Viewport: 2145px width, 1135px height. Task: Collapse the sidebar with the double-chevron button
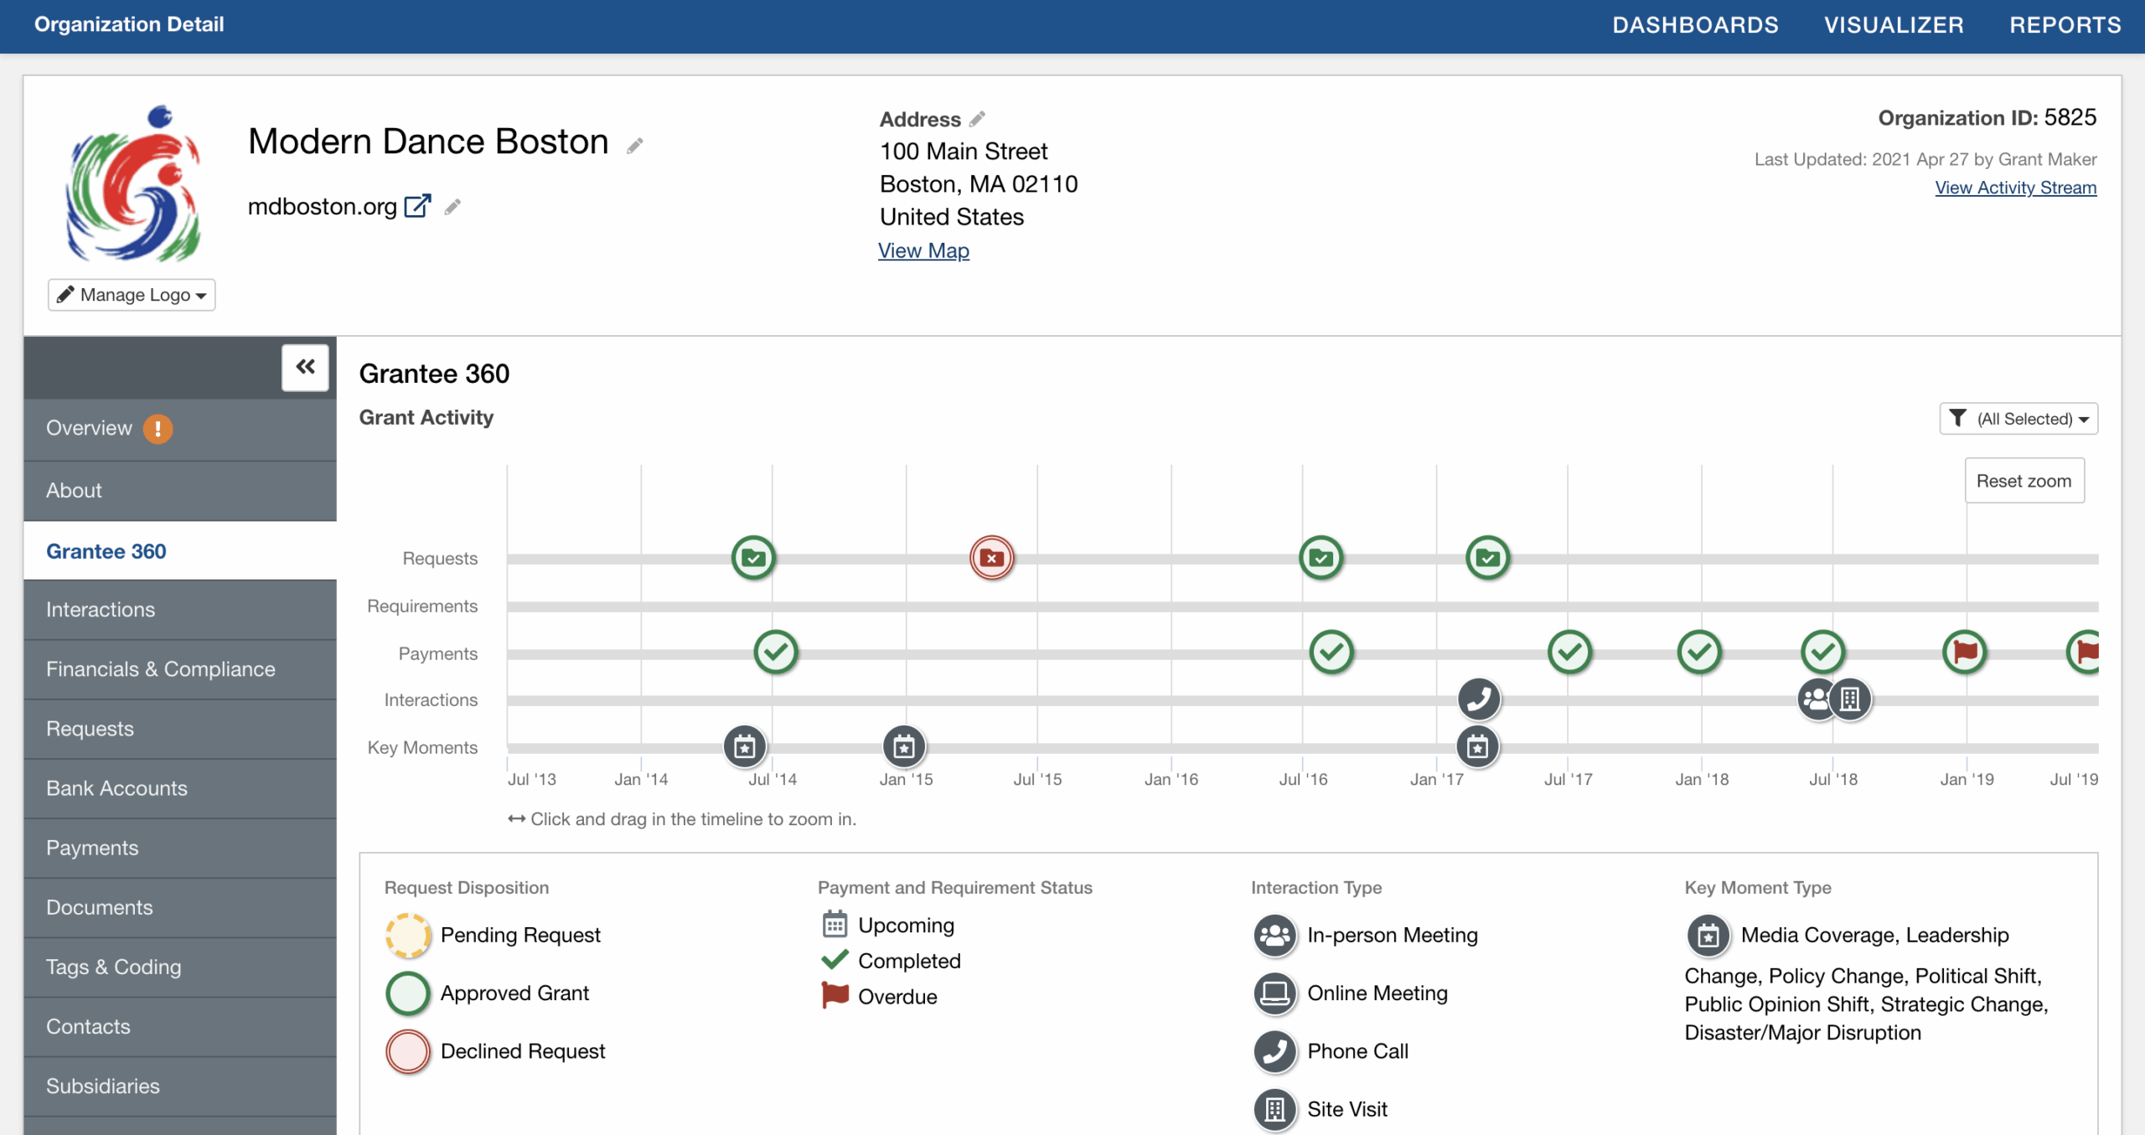click(x=304, y=367)
